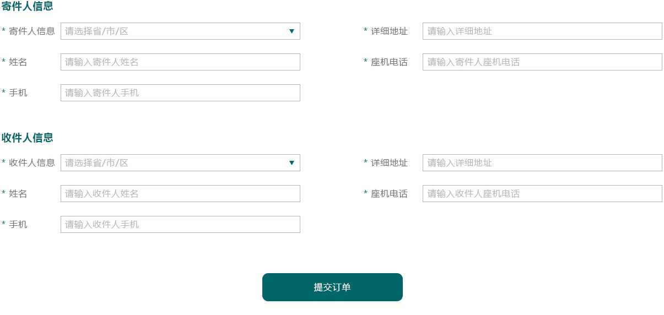Focus the 请输入寄件人手机 input field
Screen dimensions: 664x315
click(180, 93)
